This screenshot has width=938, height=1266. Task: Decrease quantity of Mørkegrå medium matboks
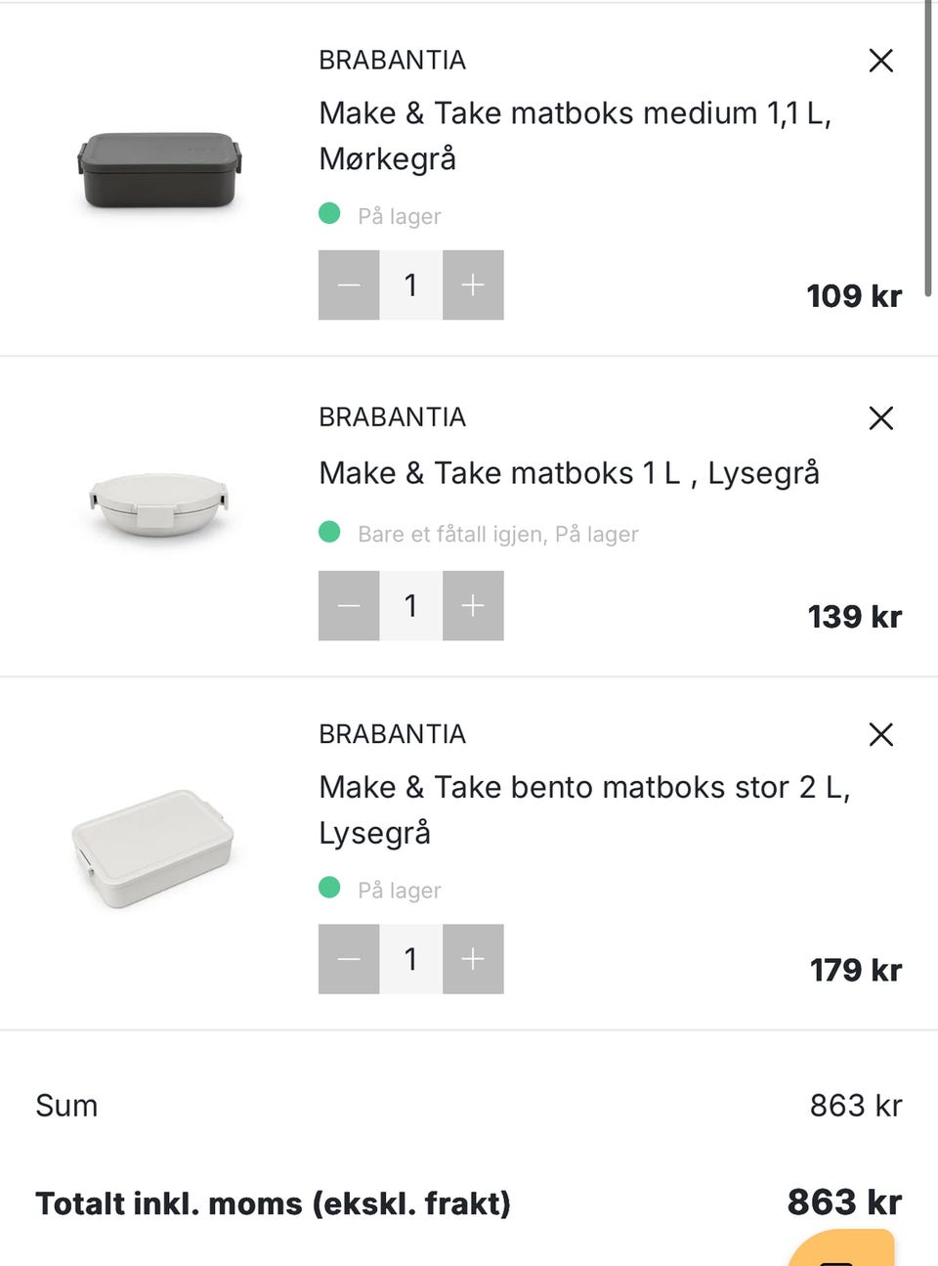tap(349, 284)
